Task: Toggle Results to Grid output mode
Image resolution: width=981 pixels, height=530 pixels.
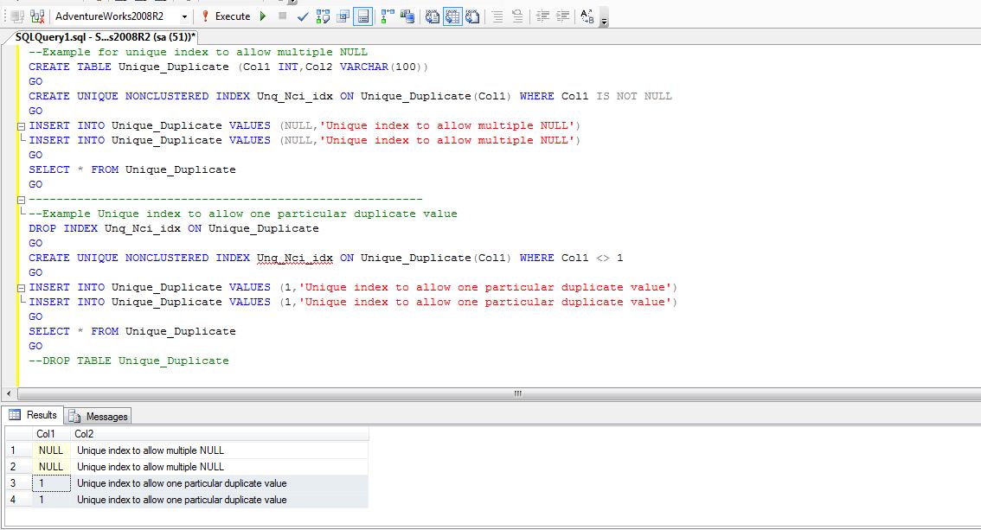Action: [452, 16]
